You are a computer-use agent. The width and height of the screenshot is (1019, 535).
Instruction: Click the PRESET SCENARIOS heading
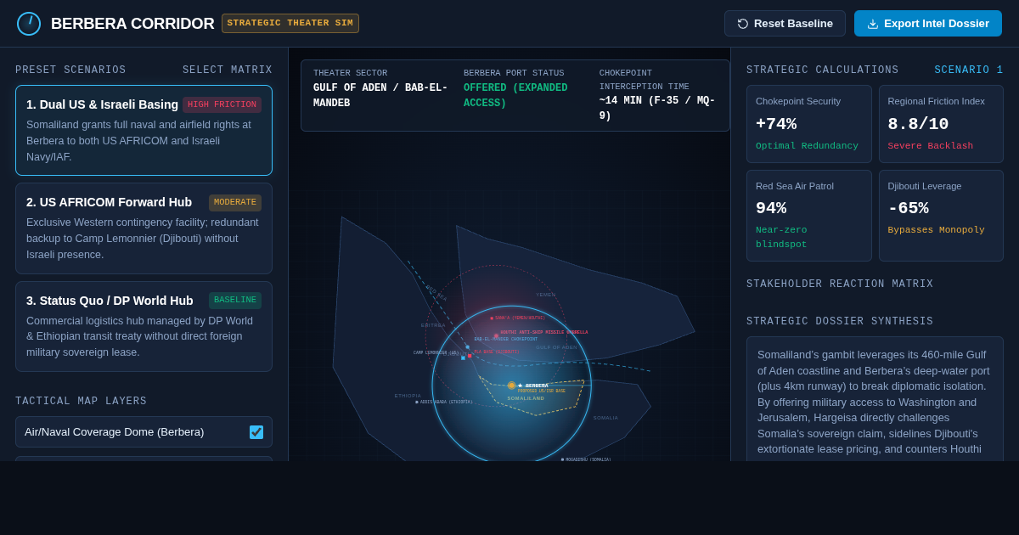pyautogui.click(x=70, y=70)
